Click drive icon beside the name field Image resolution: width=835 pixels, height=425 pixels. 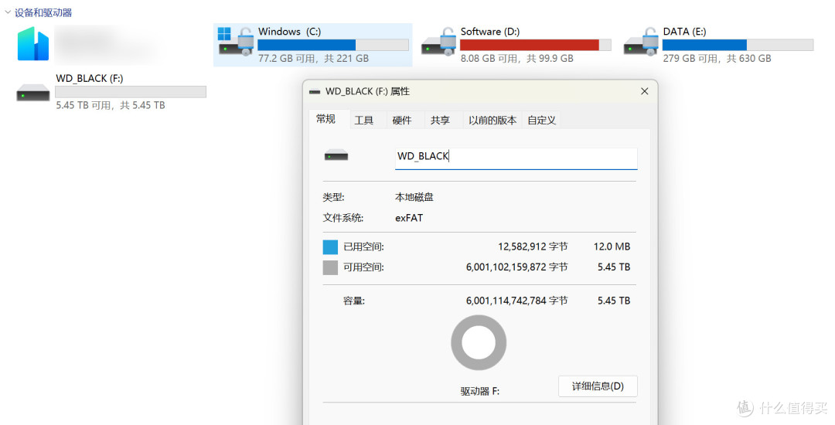click(x=336, y=156)
